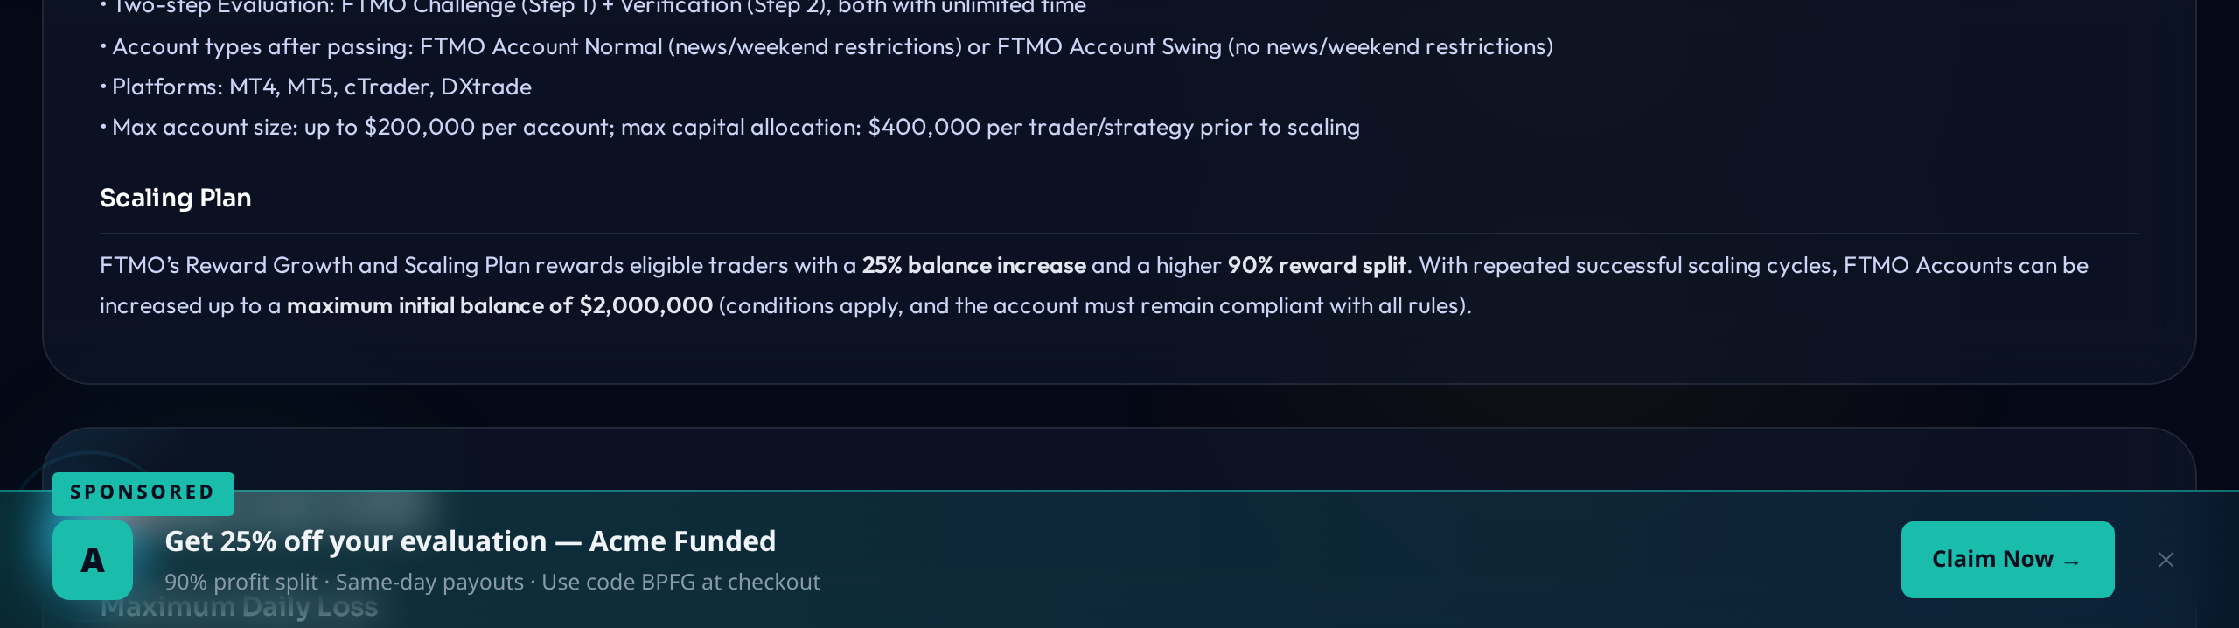Click the '90% profit split' ad text
The width and height of the screenshot is (2239, 628).
(x=241, y=582)
